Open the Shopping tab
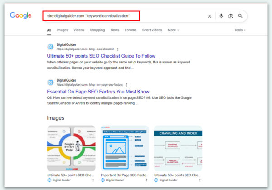The height and width of the screenshot is (190, 272). pyautogui.click(x=97, y=30)
